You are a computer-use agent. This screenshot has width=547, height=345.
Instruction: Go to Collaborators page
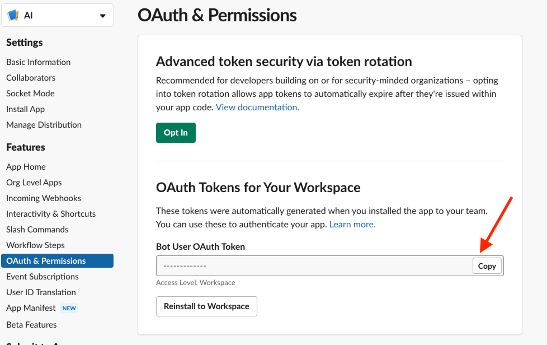coord(31,78)
